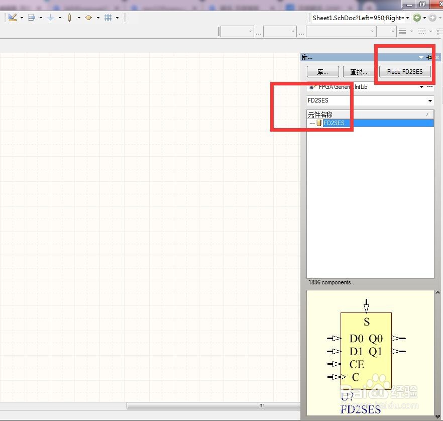Expand the digital devices dropdown arrow
The image size is (443, 421).
point(79,18)
